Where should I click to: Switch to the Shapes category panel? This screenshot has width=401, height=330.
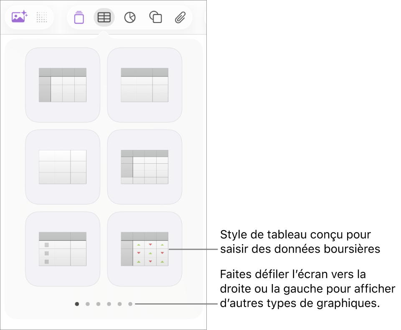(x=155, y=17)
